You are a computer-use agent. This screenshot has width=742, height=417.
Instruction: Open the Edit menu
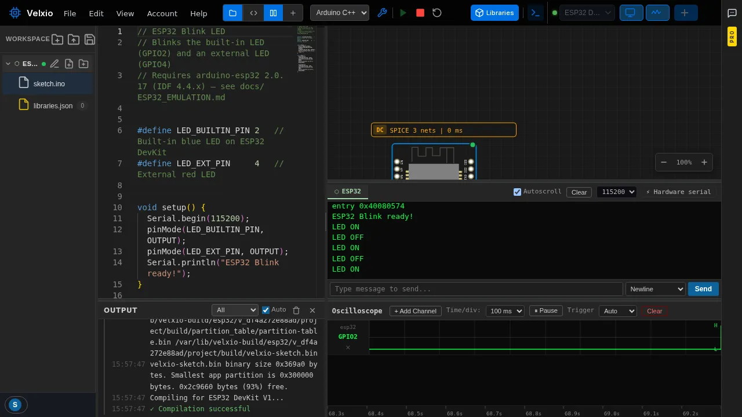click(96, 13)
